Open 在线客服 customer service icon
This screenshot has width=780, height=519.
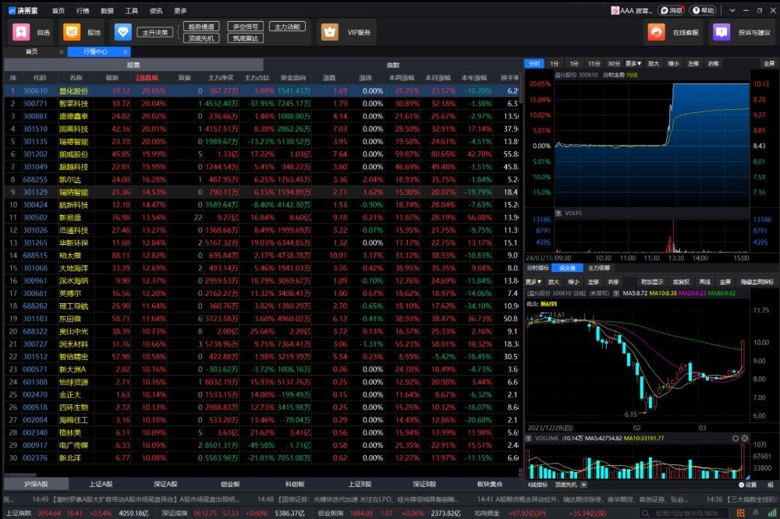[x=656, y=33]
